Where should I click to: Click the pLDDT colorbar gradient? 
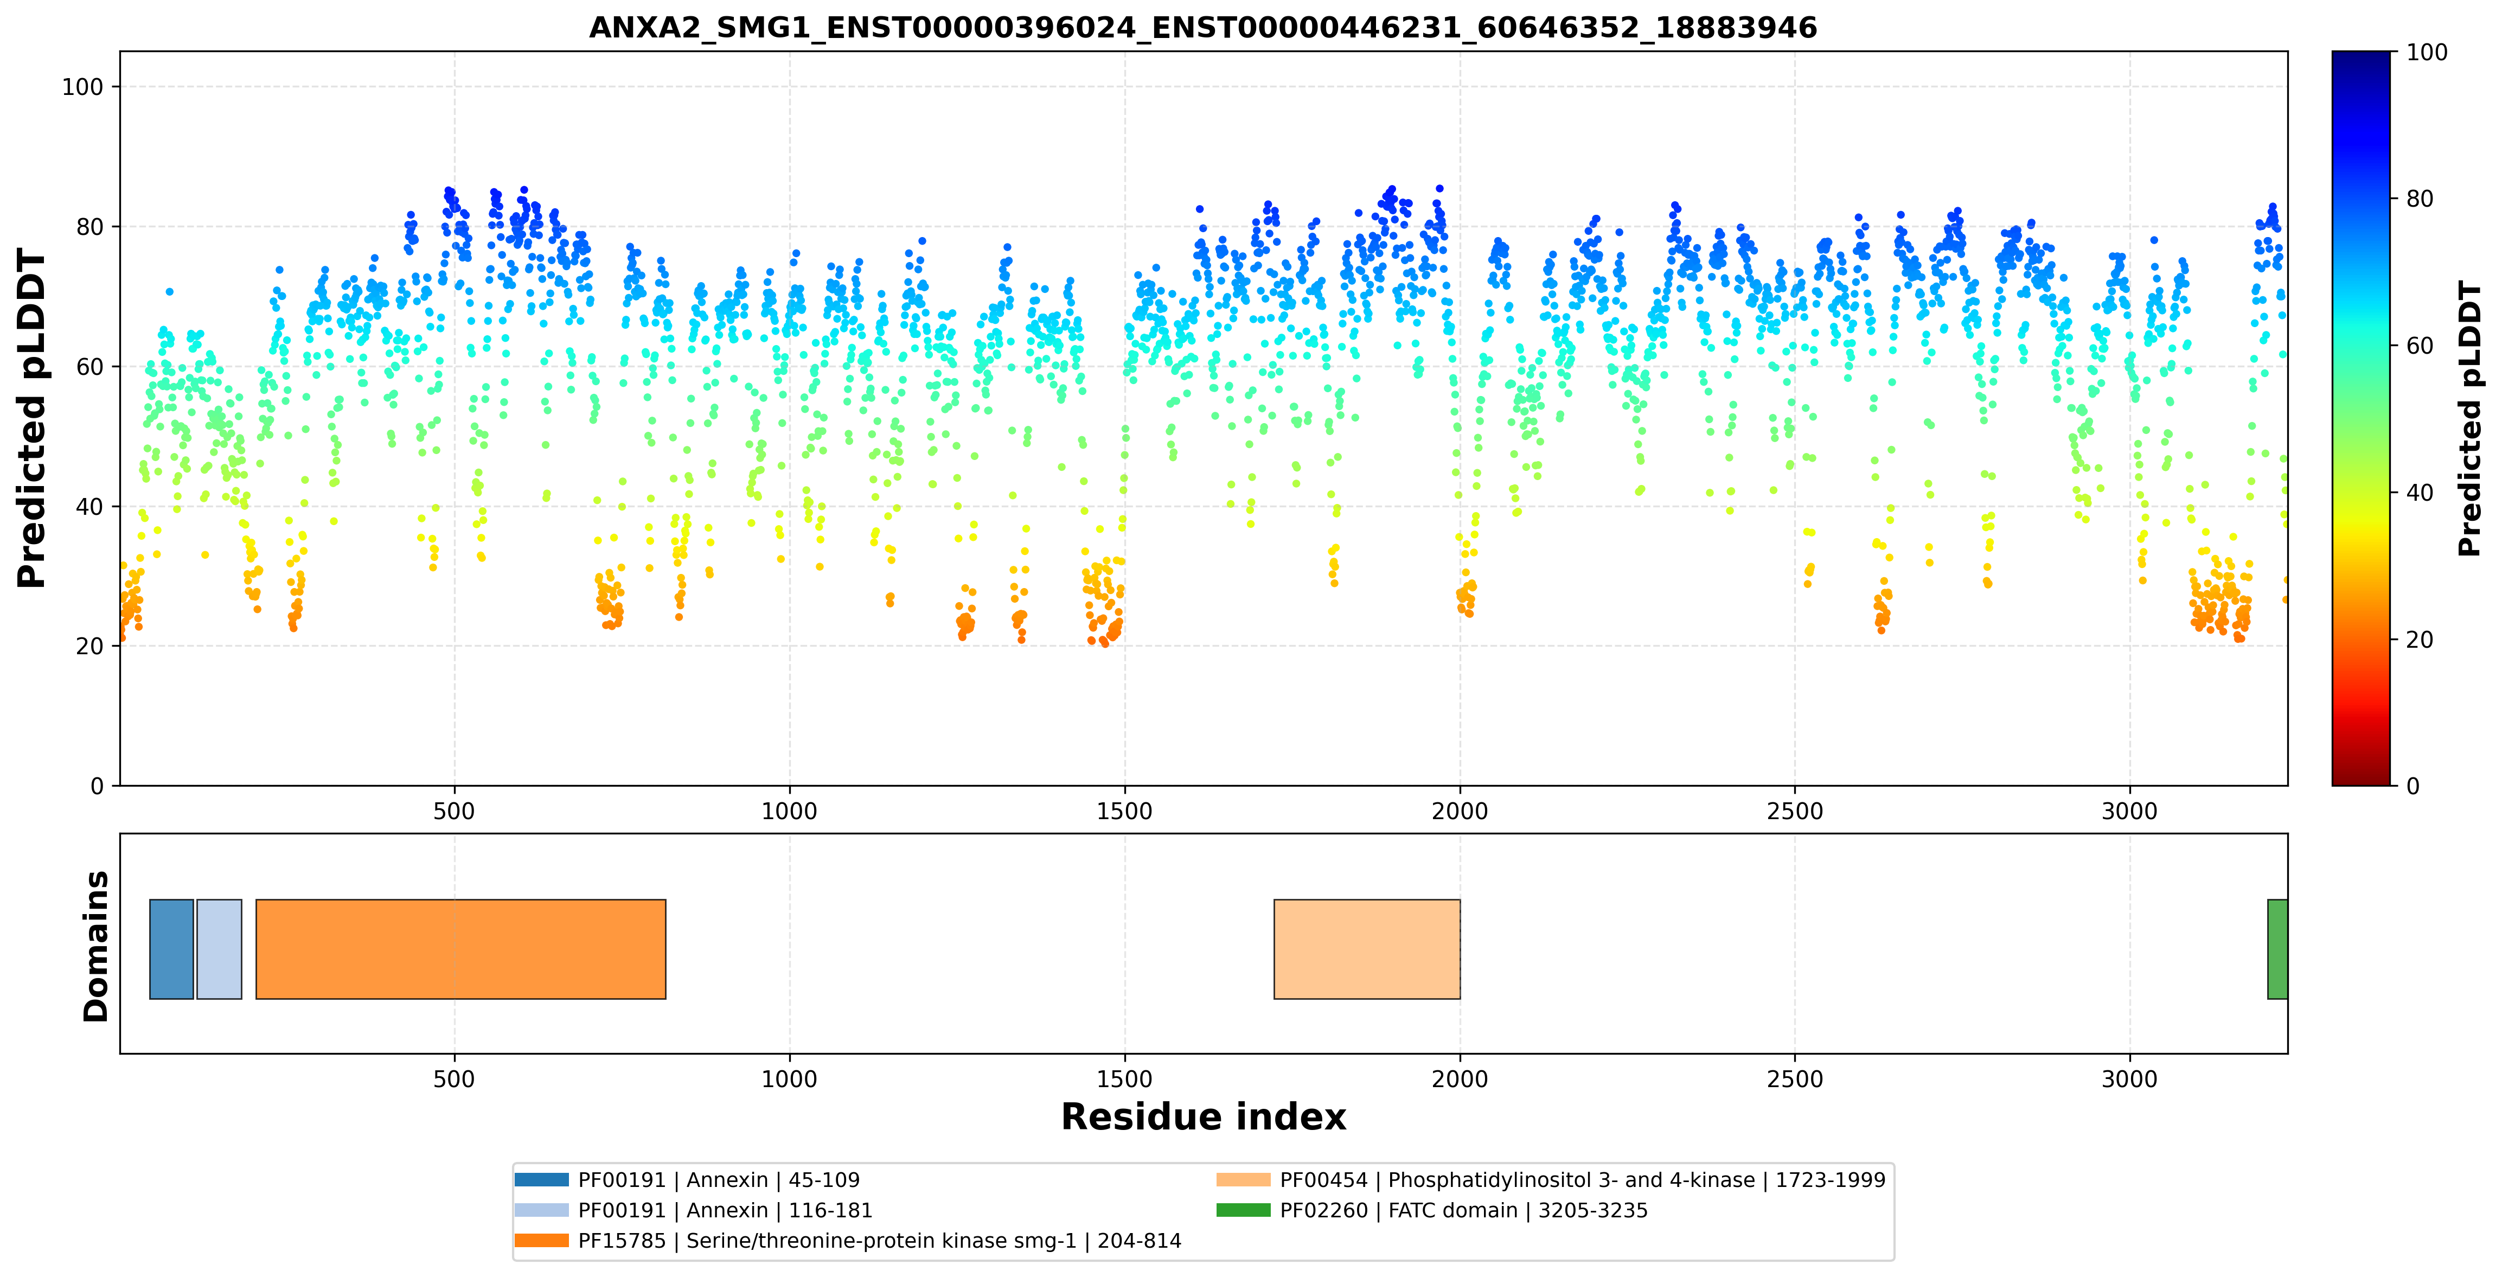[2361, 419]
